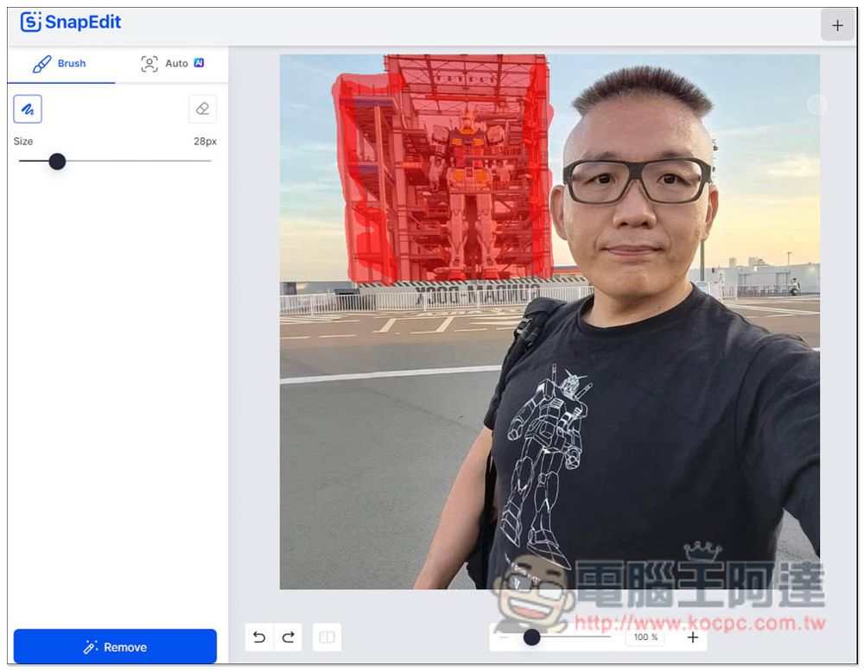Zoom in with the plus icon
864x672 pixels.
(x=693, y=637)
